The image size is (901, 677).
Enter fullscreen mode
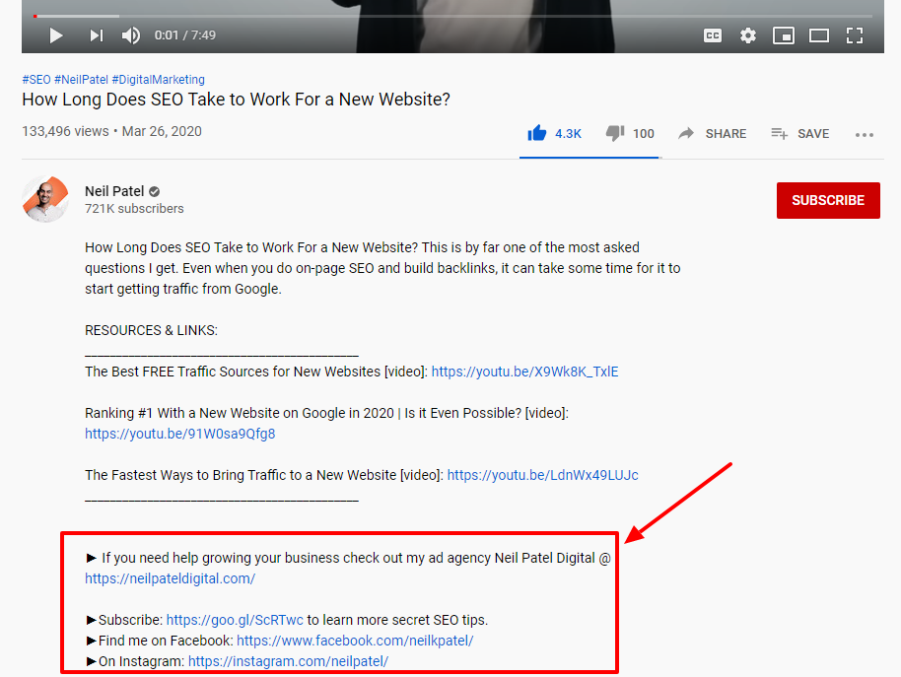(855, 35)
